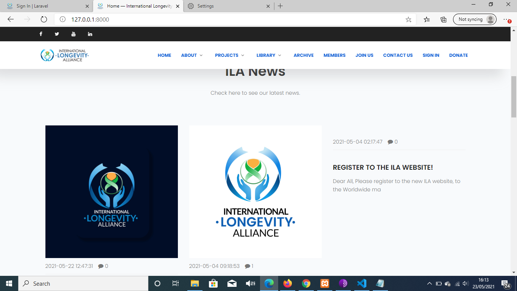This screenshot has width=517, height=291.
Task: Open the ARCHIVE nav page
Action: click(x=304, y=55)
